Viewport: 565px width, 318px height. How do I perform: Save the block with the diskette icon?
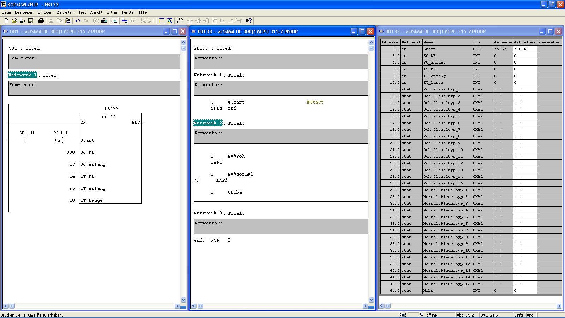point(31,21)
